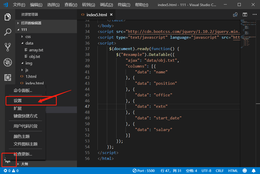Open the Source Control view
The height and width of the screenshot is (174, 260).
pos(7,47)
